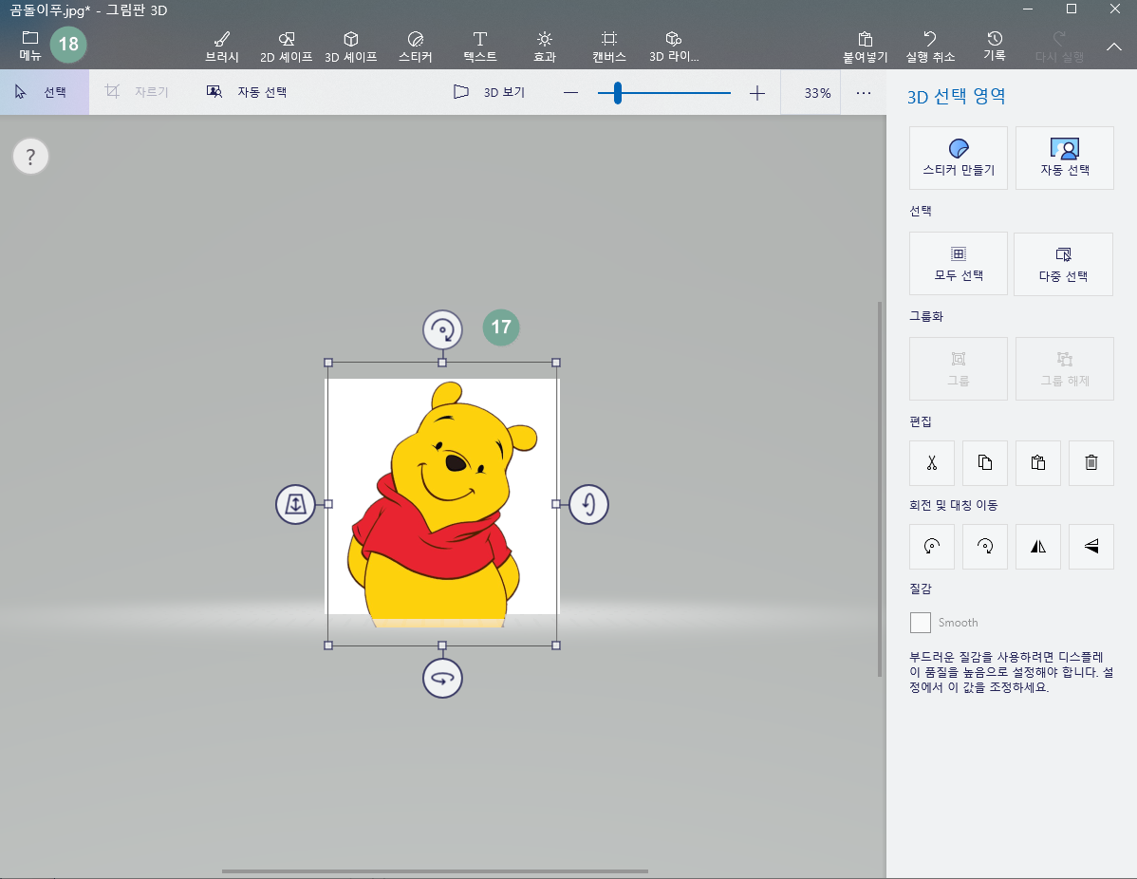
Task: Flip selection vertically
Action: (1091, 547)
